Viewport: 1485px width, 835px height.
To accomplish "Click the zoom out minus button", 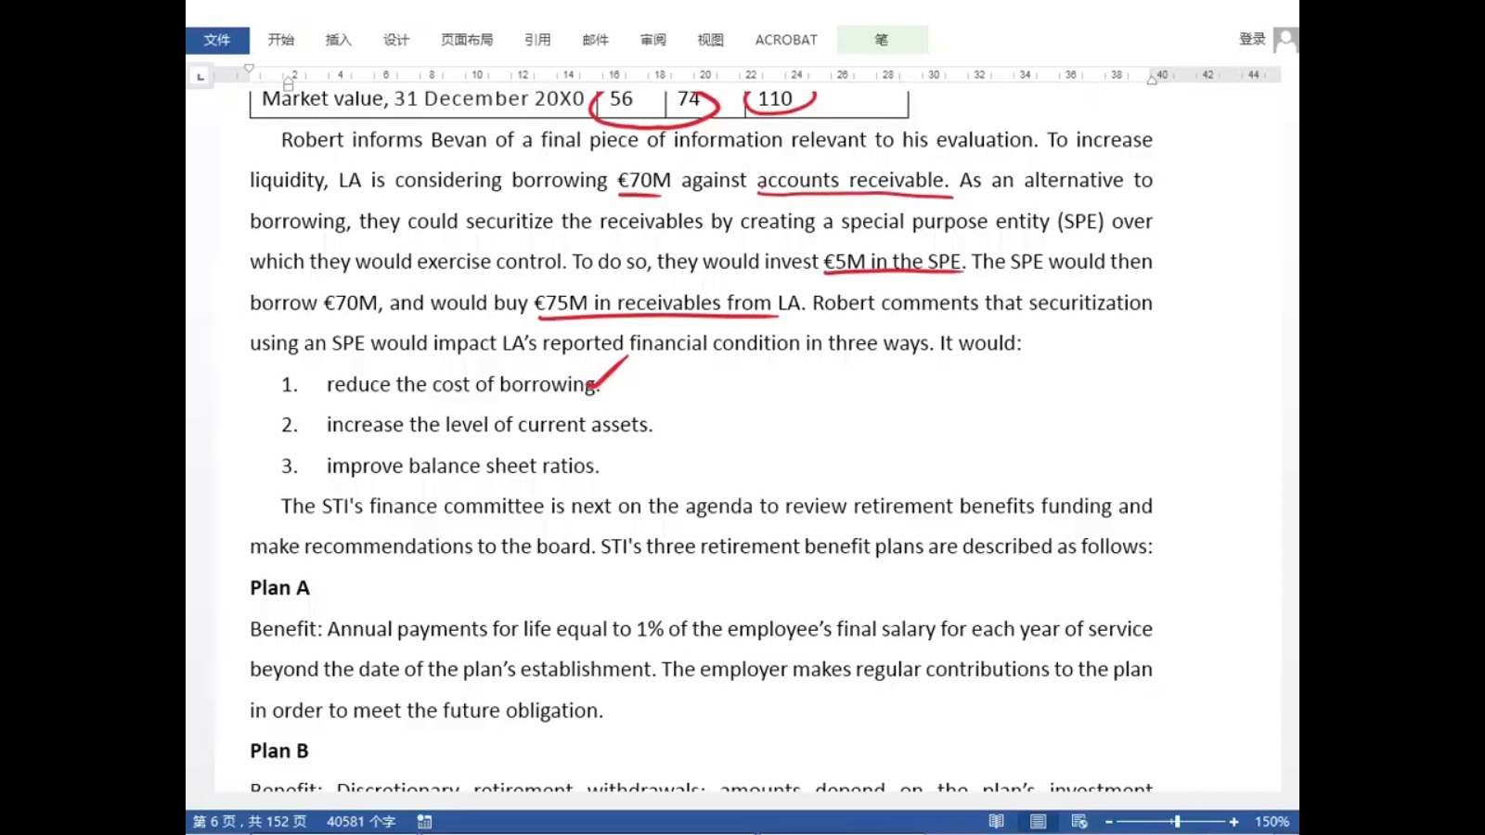I will coord(1108,822).
